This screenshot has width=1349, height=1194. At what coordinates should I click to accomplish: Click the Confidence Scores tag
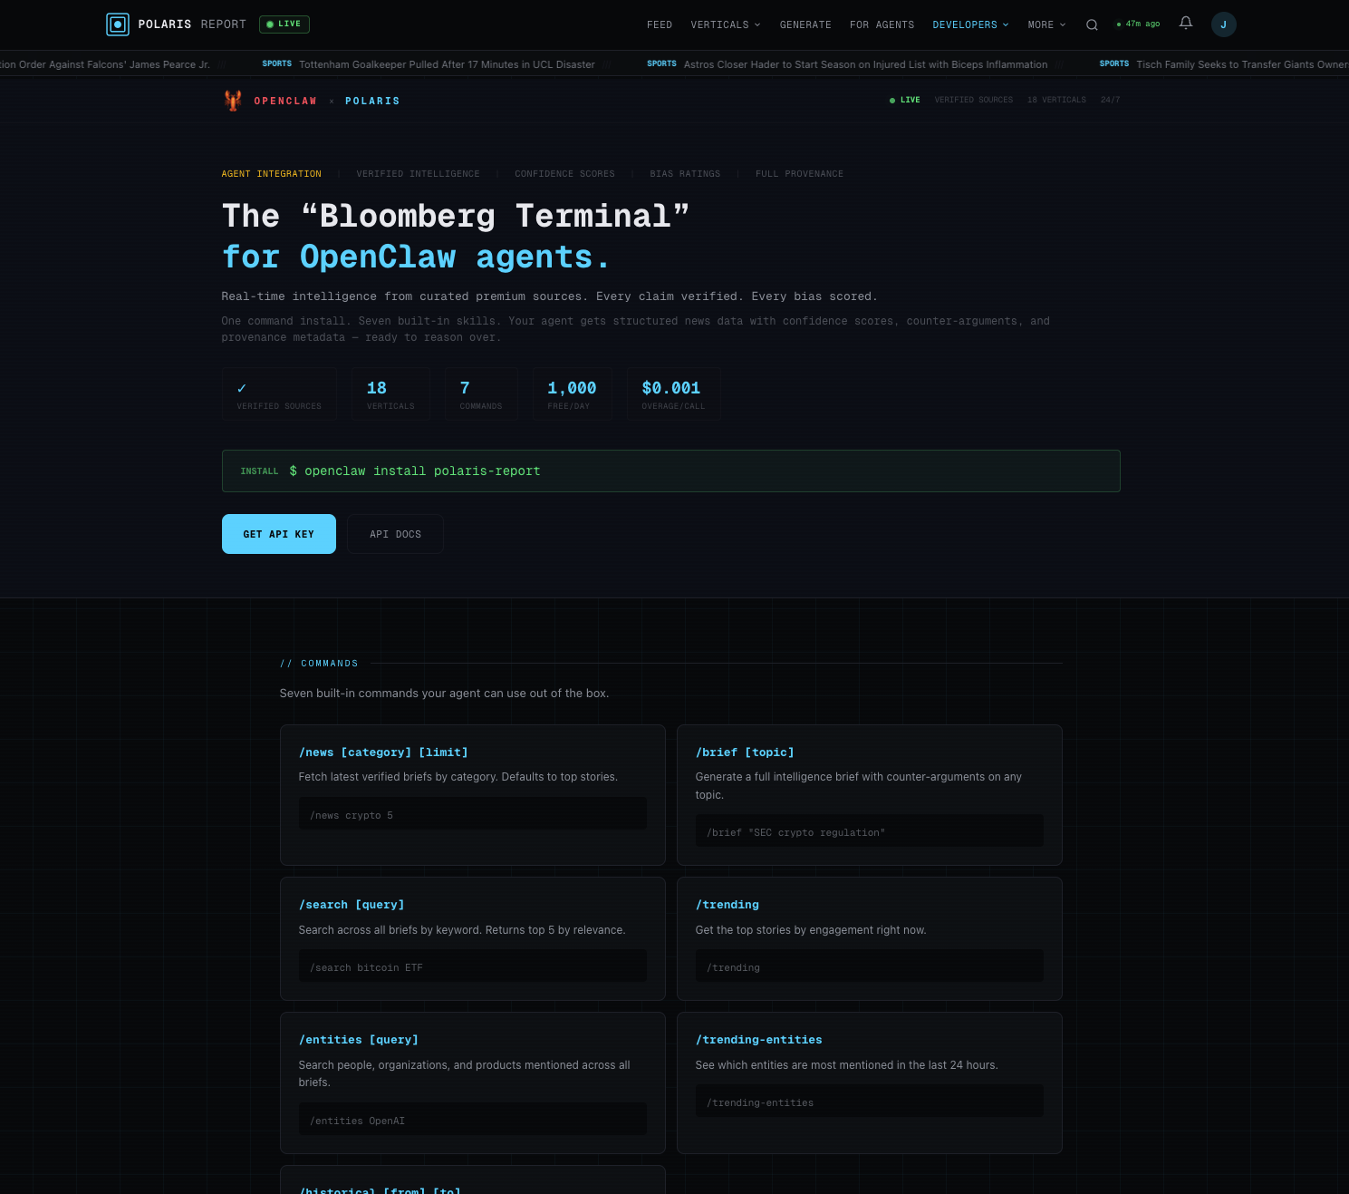click(564, 174)
